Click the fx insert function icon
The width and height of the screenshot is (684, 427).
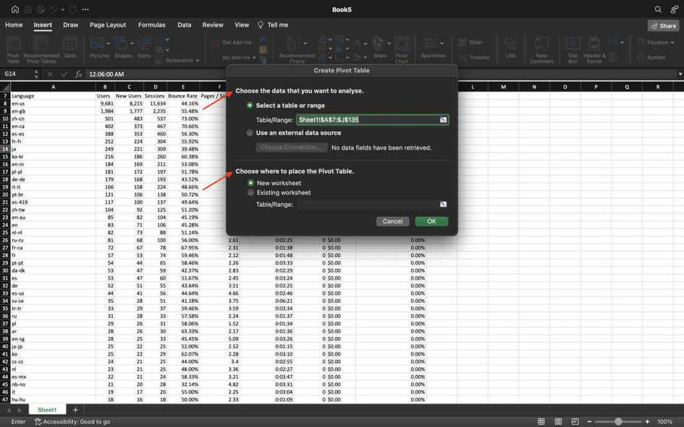pos(78,74)
